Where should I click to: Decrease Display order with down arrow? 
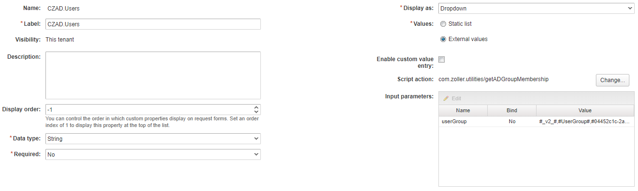click(x=257, y=112)
